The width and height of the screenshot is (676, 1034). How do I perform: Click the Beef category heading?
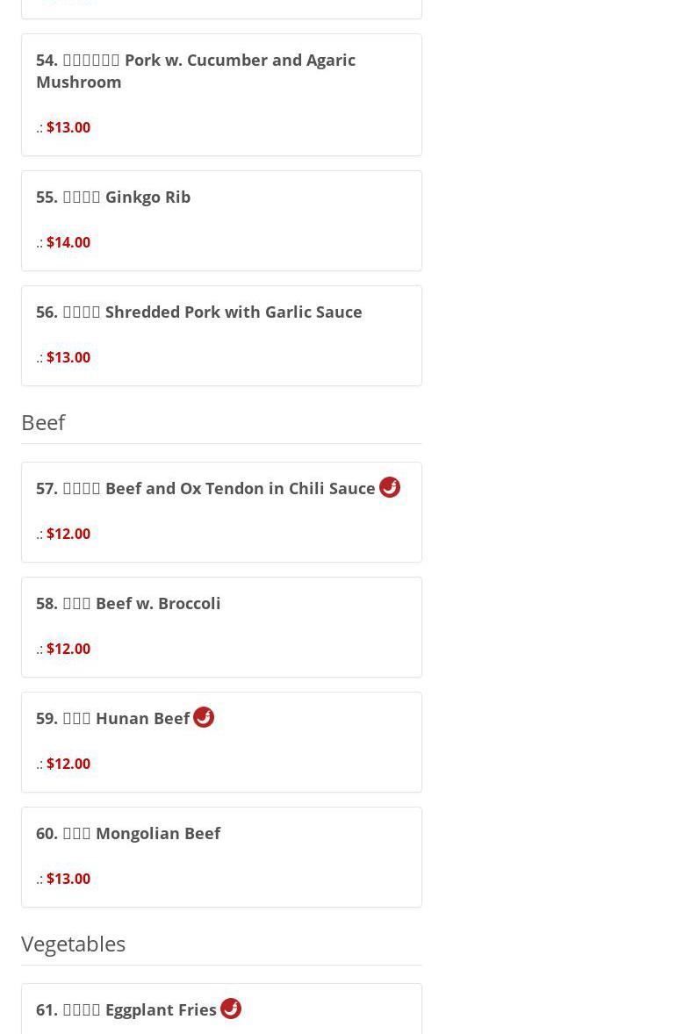pos(43,422)
